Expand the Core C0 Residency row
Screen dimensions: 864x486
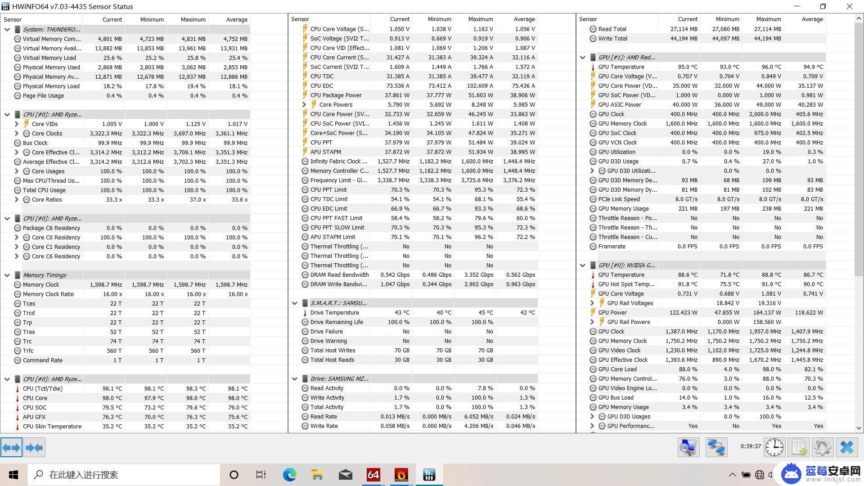point(17,237)
